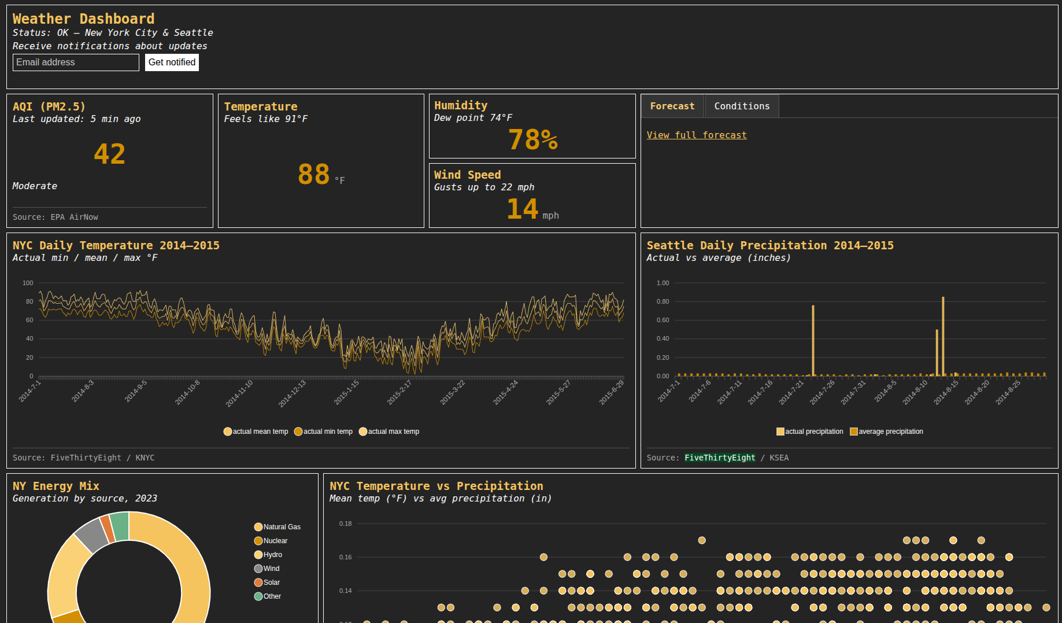Switch to the Conditions tab
This screenshot has width=1062, height=623.
742,106
